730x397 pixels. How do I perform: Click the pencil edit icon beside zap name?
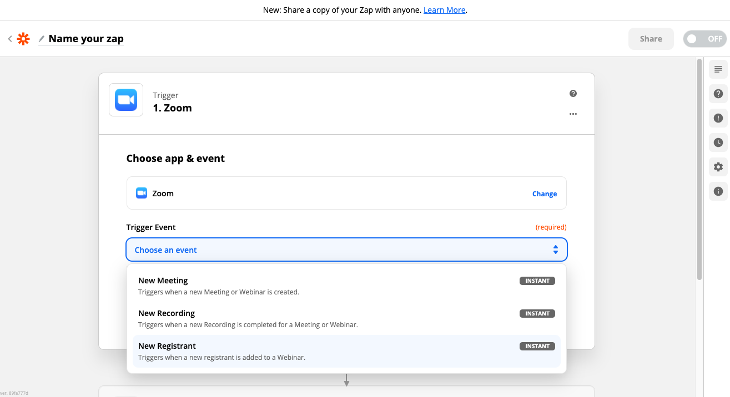(x=42, y=39)
